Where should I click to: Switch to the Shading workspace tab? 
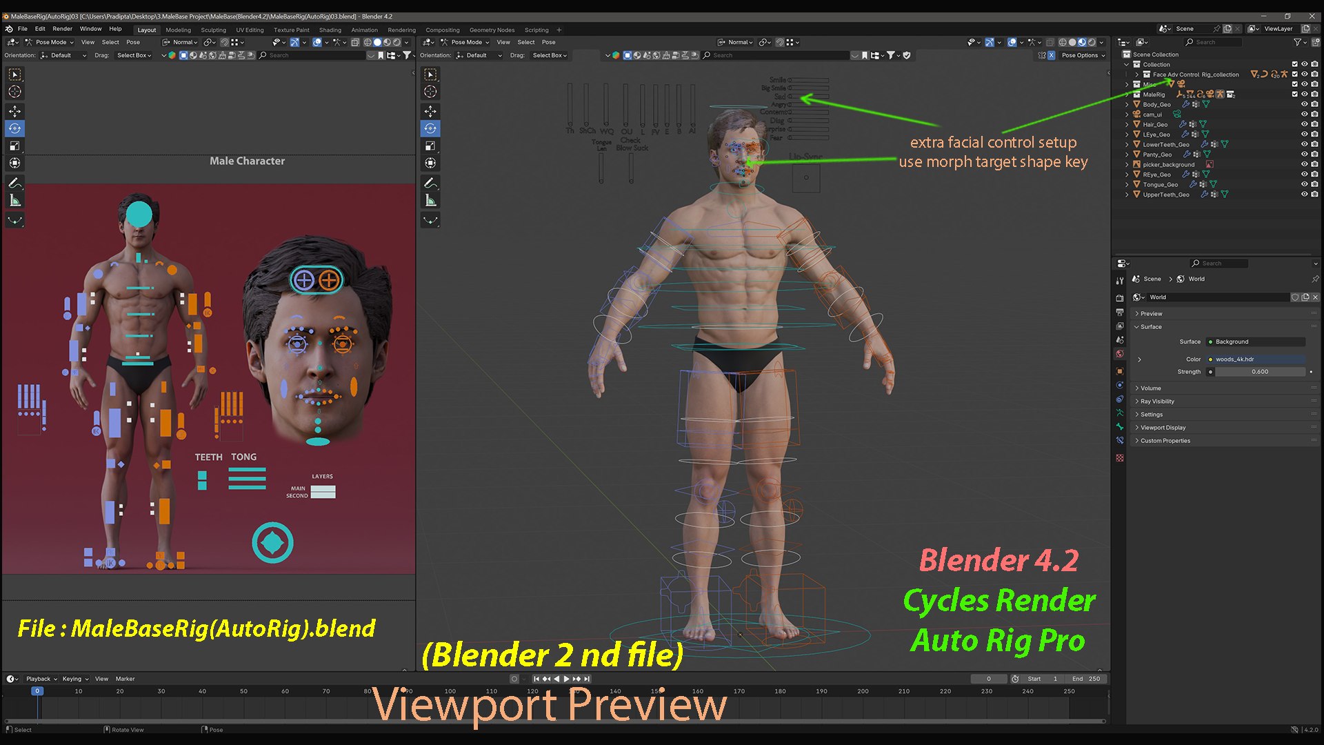tap(330, 30)
